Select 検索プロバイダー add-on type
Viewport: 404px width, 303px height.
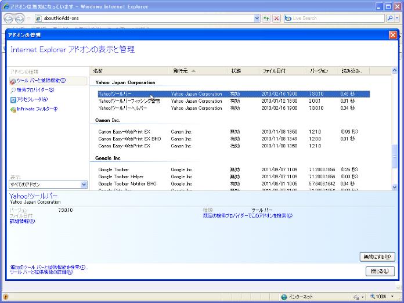35,90
